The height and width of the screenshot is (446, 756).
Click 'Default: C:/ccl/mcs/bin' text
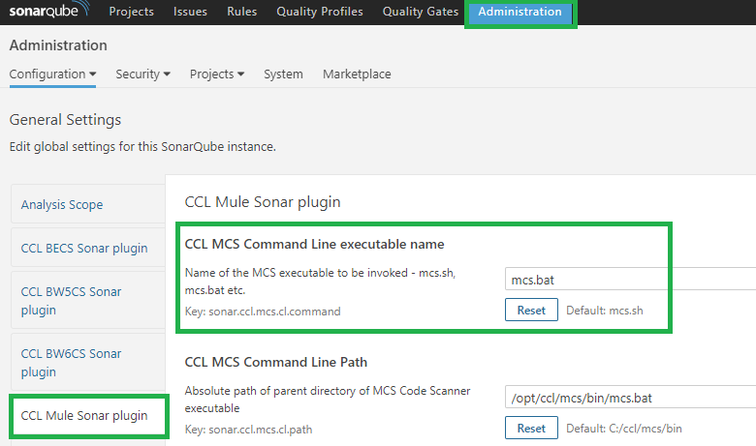click(624, 429)
